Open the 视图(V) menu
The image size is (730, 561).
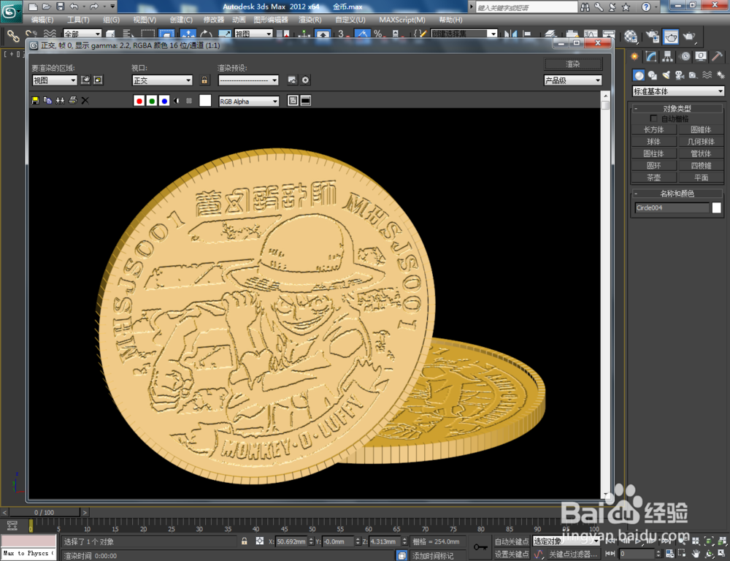145,20
